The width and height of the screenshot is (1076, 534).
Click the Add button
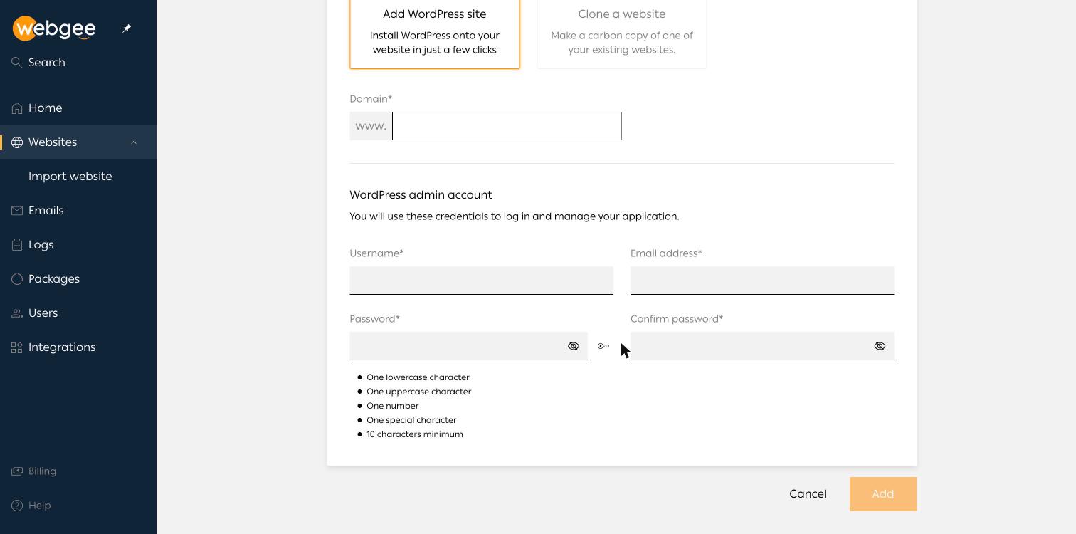[883, 494]
